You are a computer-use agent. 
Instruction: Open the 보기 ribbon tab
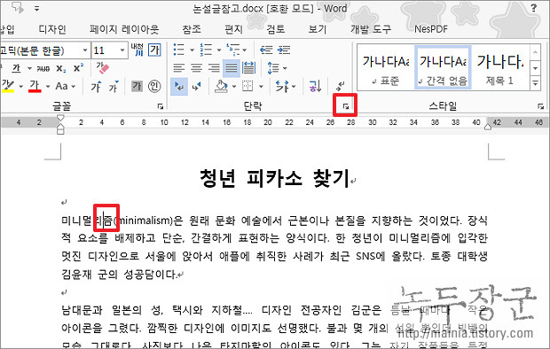tap(318, 29)
